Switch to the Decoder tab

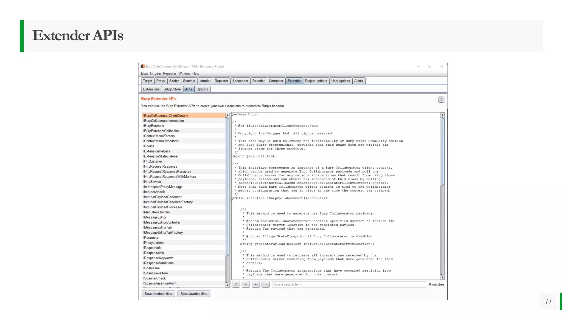[x=258, y=81]
